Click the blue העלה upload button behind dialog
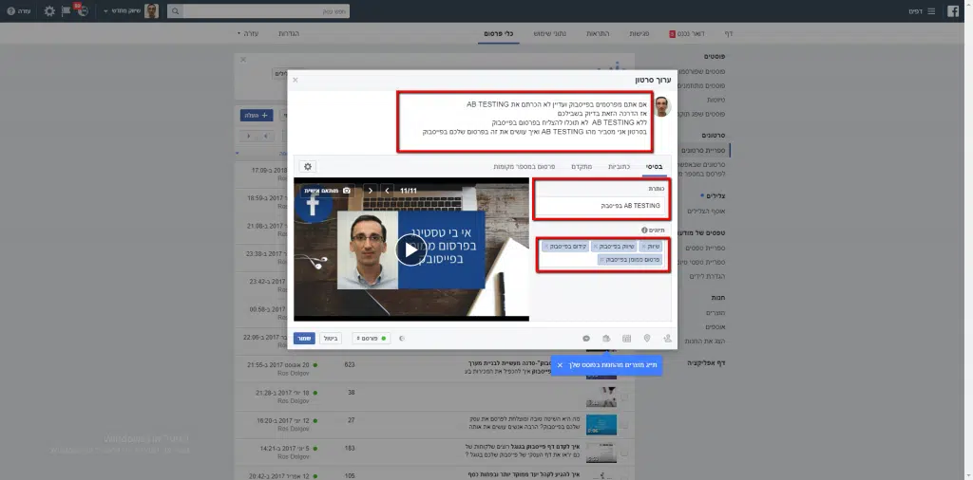This screenshot has width=973, height=480. (x=257, y=115)
